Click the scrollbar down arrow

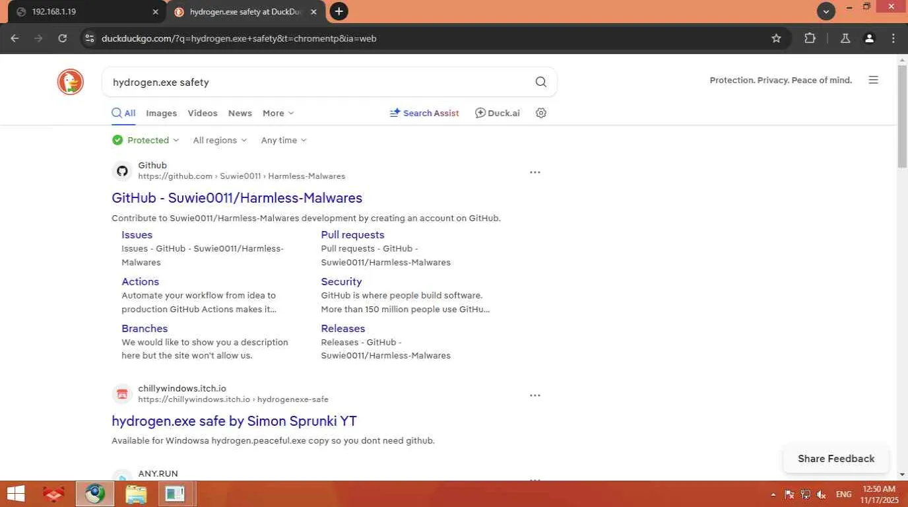tap(902, 474)
